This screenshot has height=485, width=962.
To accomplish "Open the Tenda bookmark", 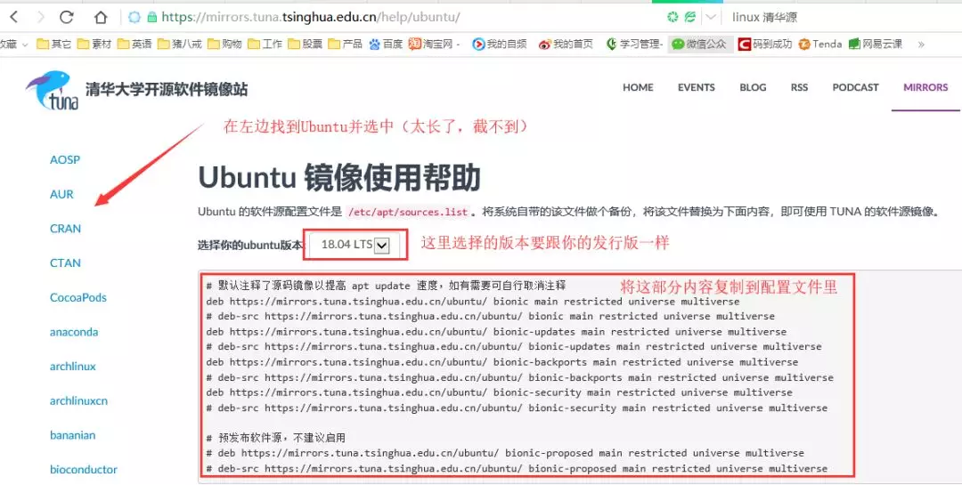I will click(x=819, y=44).
